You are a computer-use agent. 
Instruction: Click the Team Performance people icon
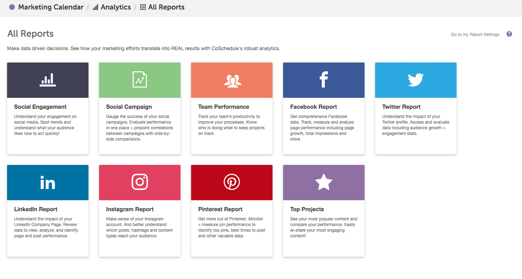coord(233,81)
